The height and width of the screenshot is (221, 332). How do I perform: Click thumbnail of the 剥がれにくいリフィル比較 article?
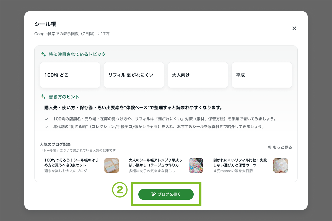(x=280, y=165)
